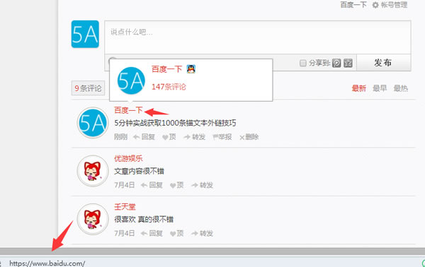Click 147条评论 in the popup card
The height and width of the screenshot is (267, 425).
(169, 87)
